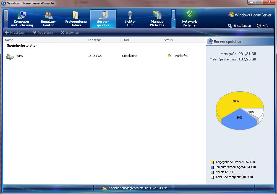This screenshot has width=277, height=194.
Task: Click Hinzufügen to add a drive
Action: pos(15,33)
